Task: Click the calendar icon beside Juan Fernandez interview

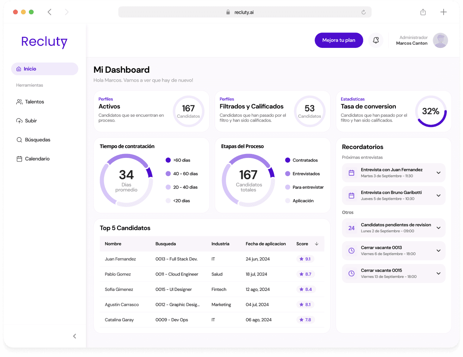Action: (x=351, y=173)
